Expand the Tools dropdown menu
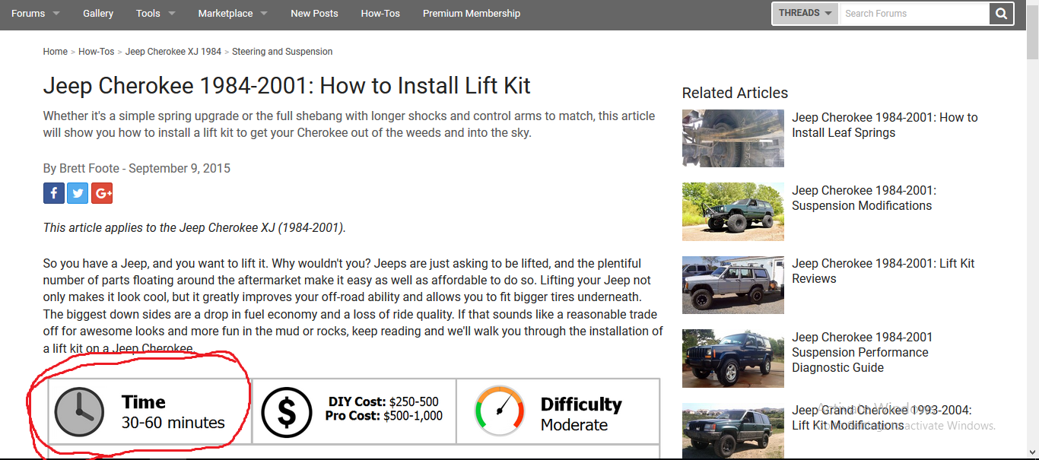The height and width of the screenshot is (460, 1039). click(x=155, y=13)
